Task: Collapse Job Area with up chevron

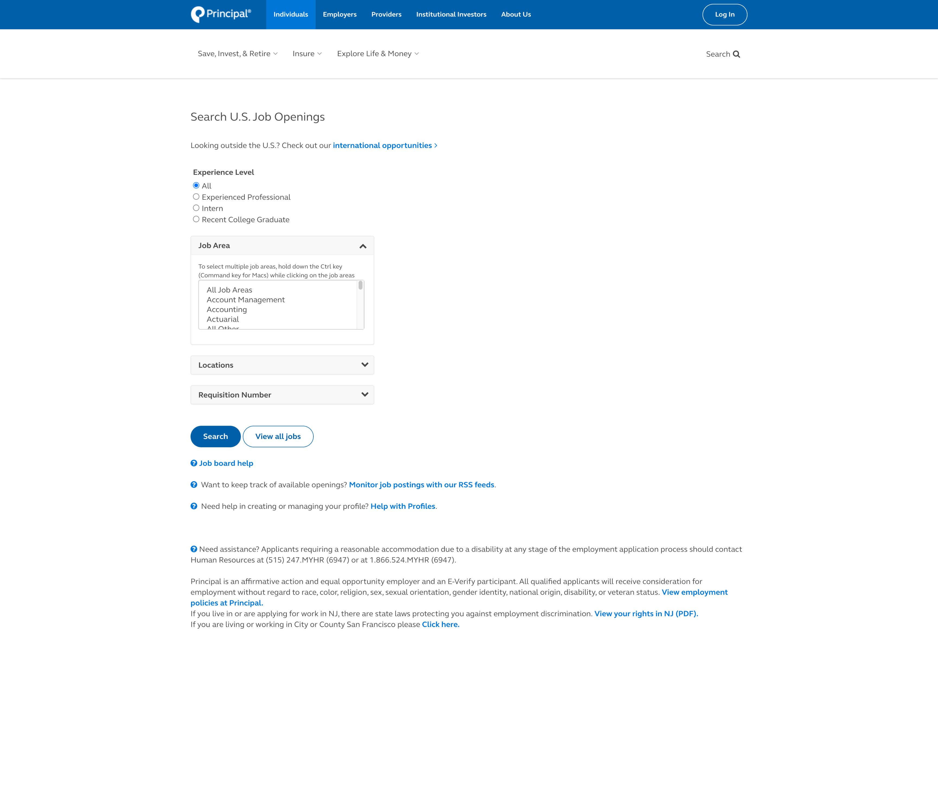Action: point(363,246)
